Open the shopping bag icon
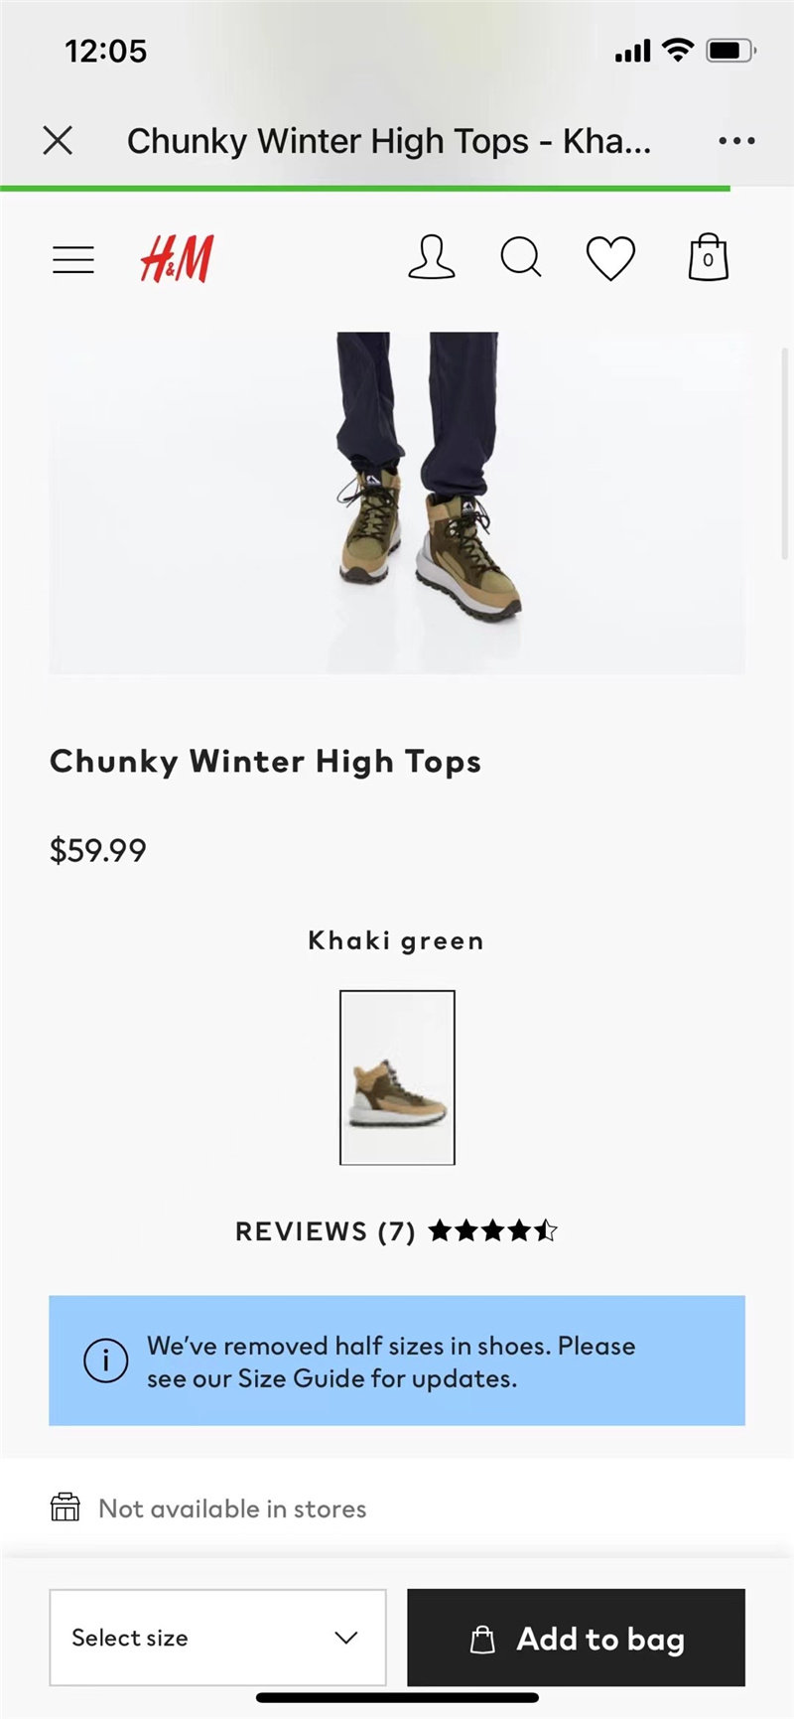 [708, 257]
